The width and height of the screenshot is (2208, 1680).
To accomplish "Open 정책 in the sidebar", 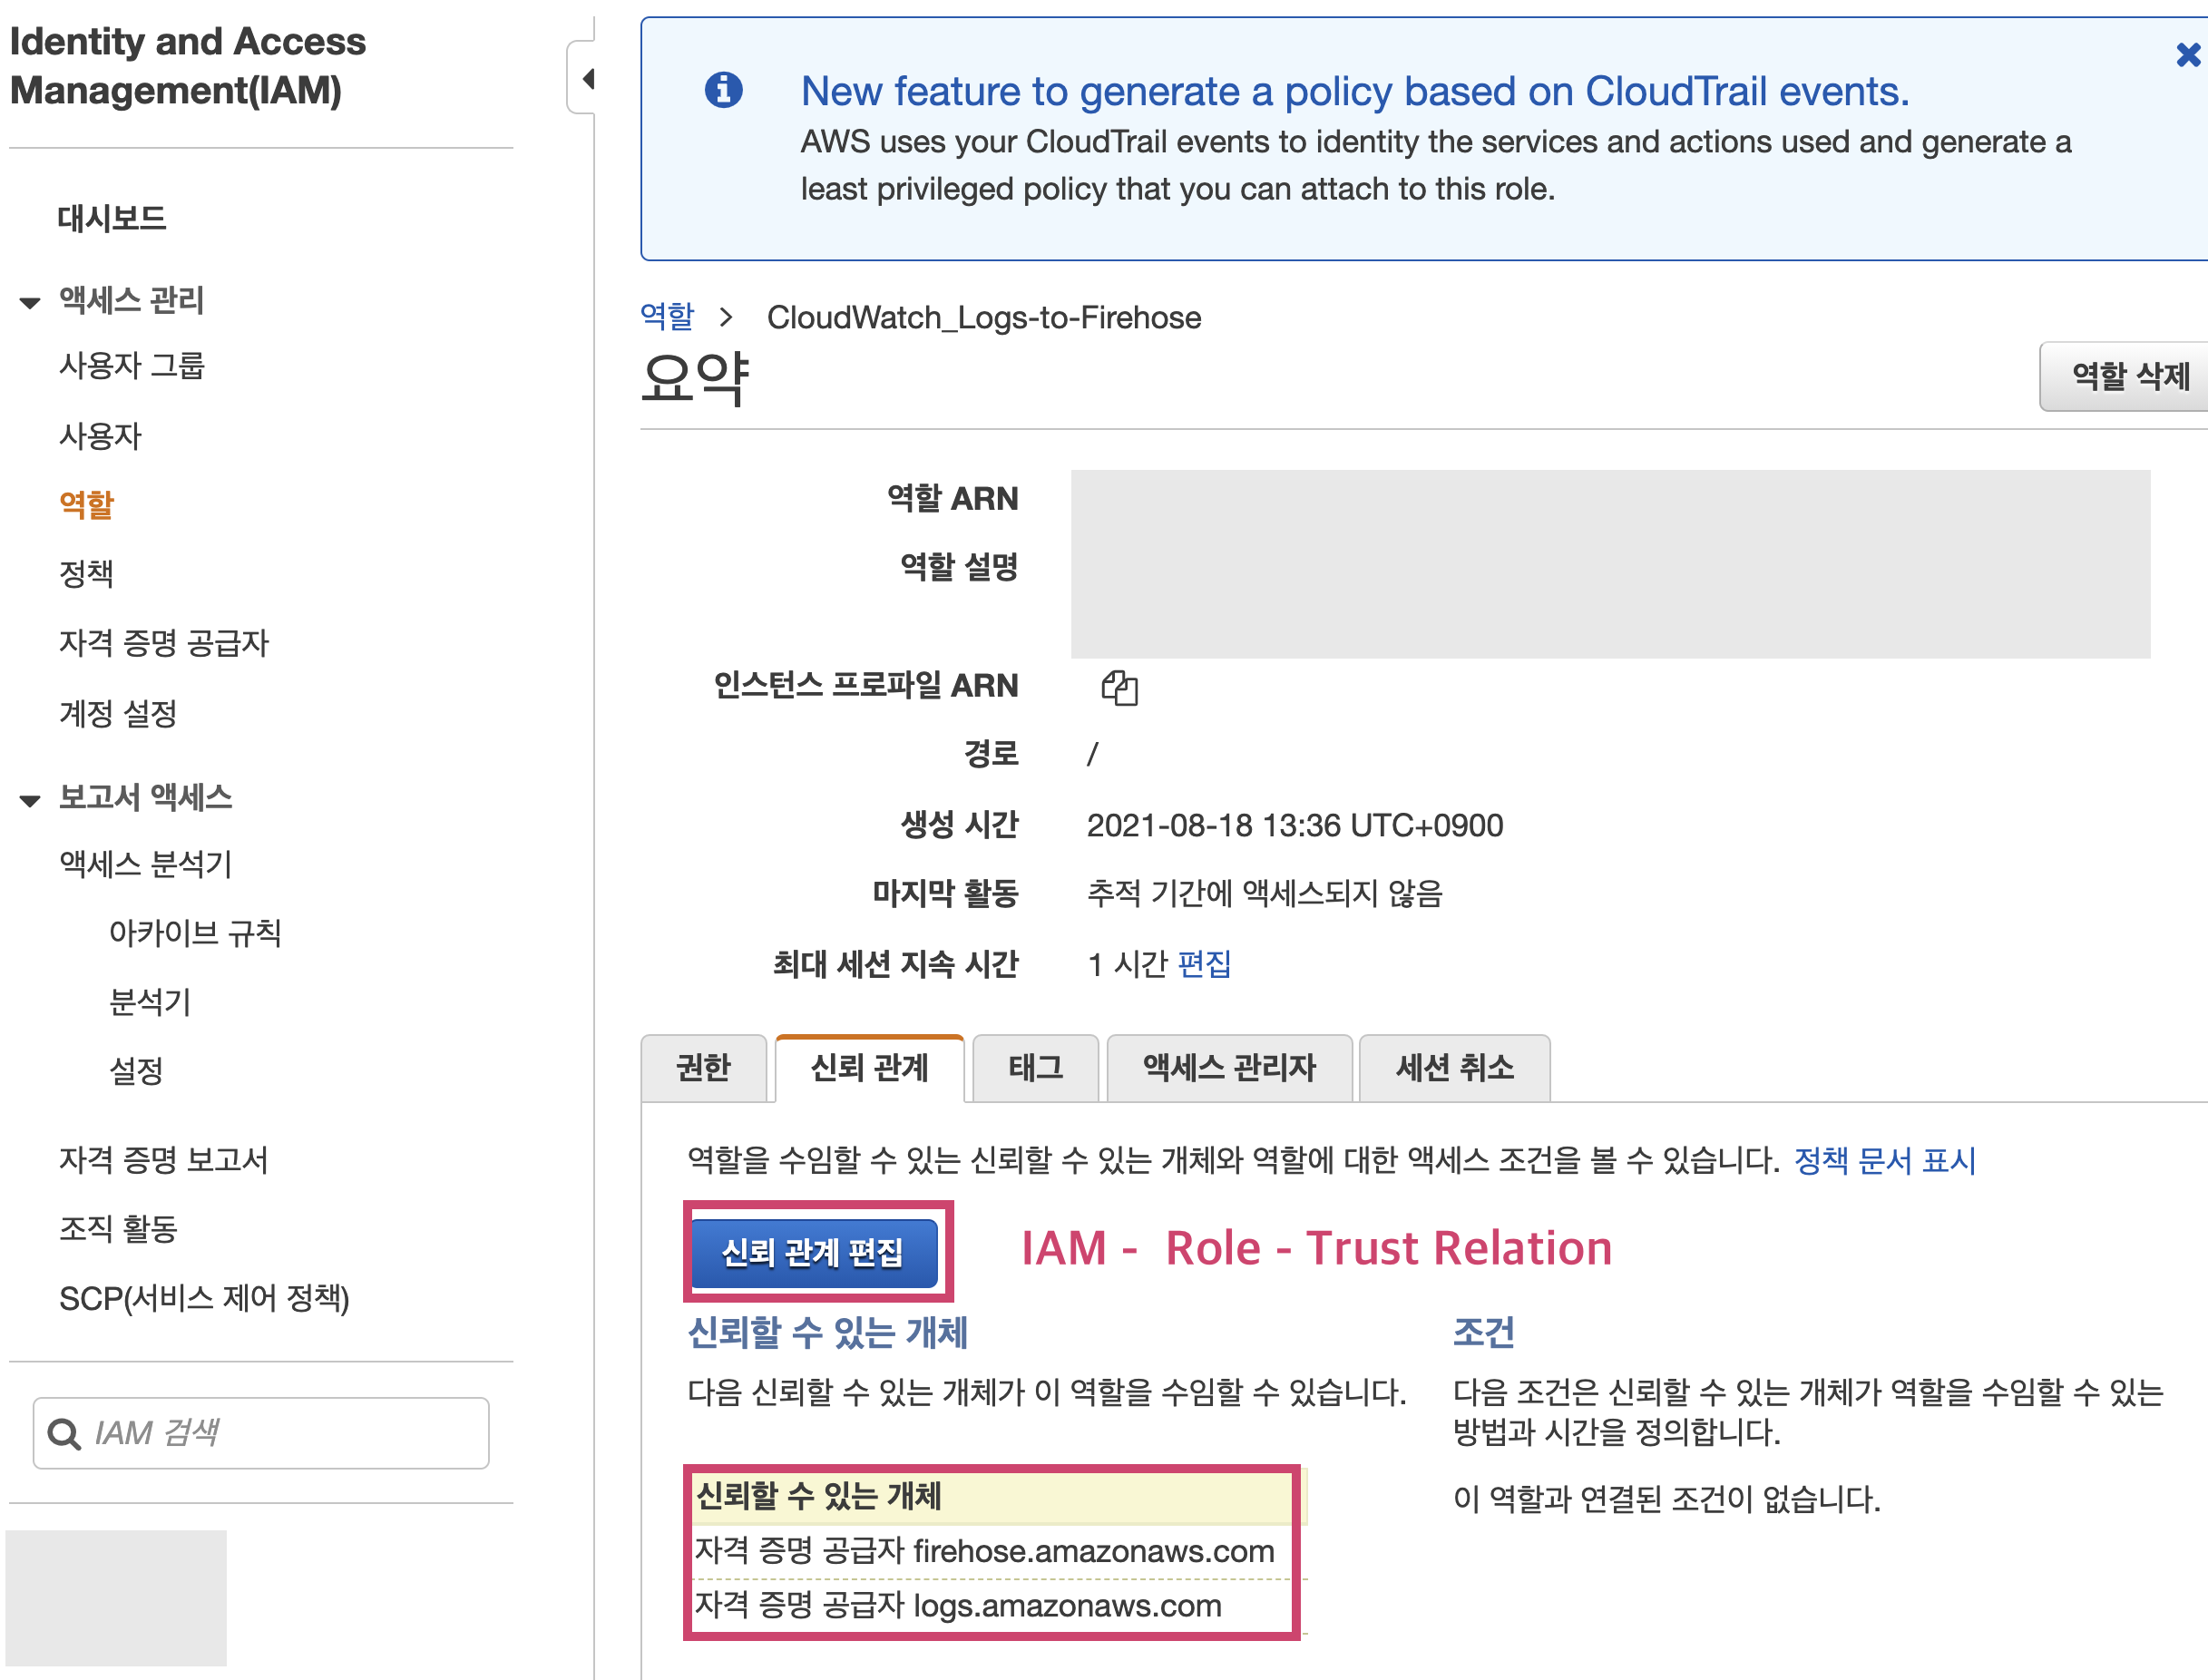I will 86,574.
